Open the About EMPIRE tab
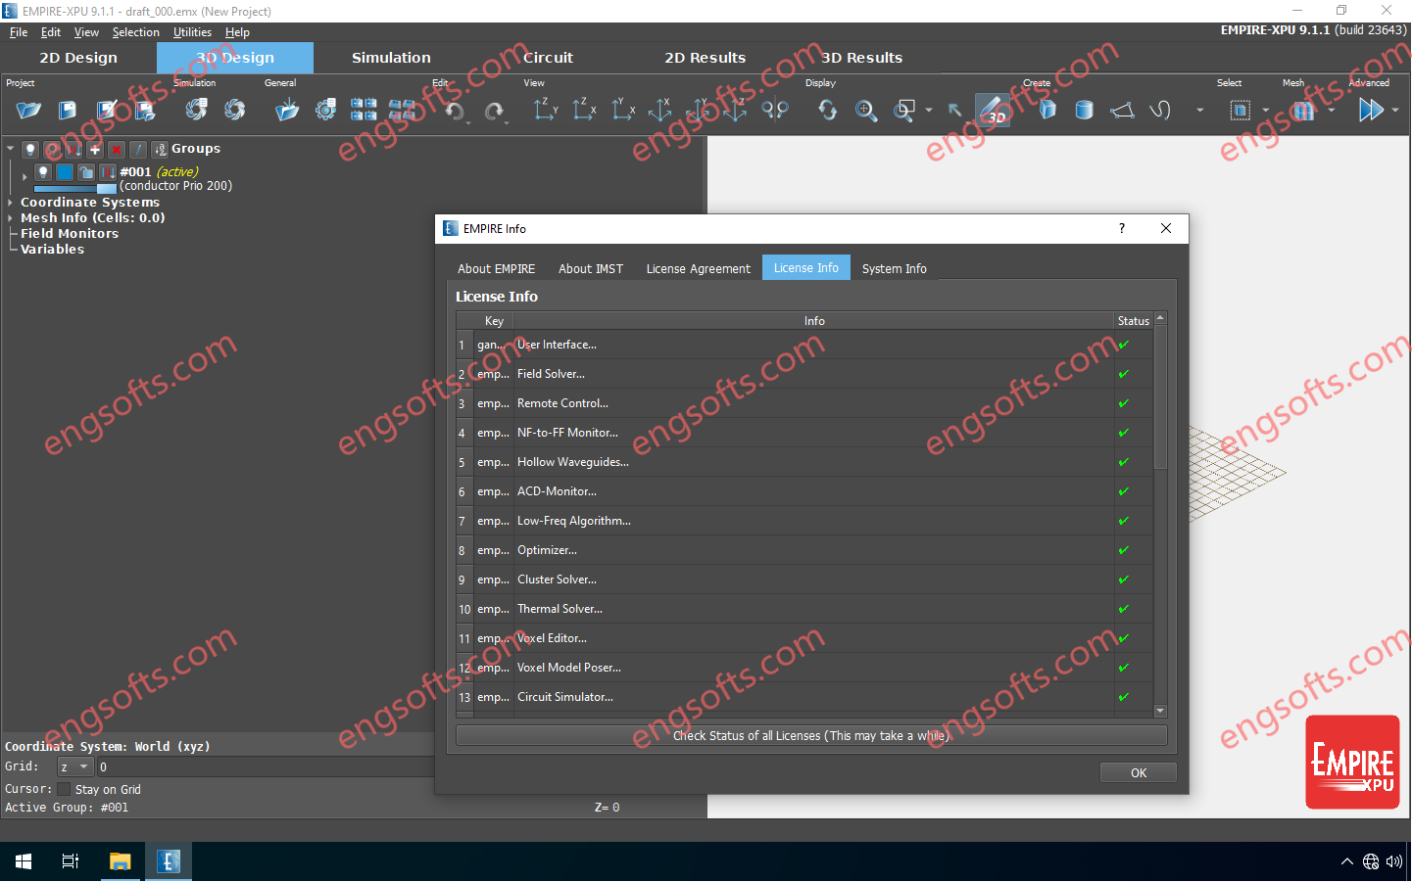 click(497, 268)
